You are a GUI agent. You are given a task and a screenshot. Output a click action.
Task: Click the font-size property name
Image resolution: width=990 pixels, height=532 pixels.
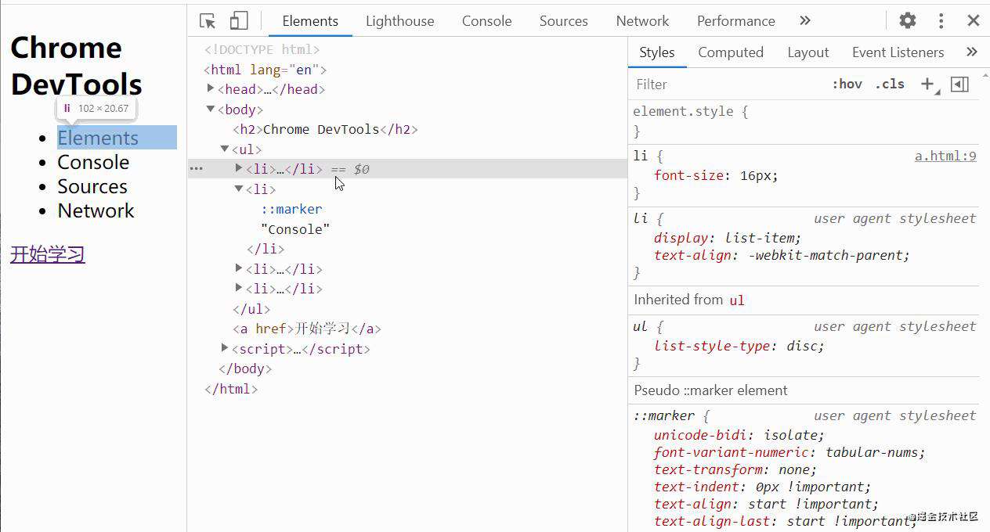[x=689, y=176]
